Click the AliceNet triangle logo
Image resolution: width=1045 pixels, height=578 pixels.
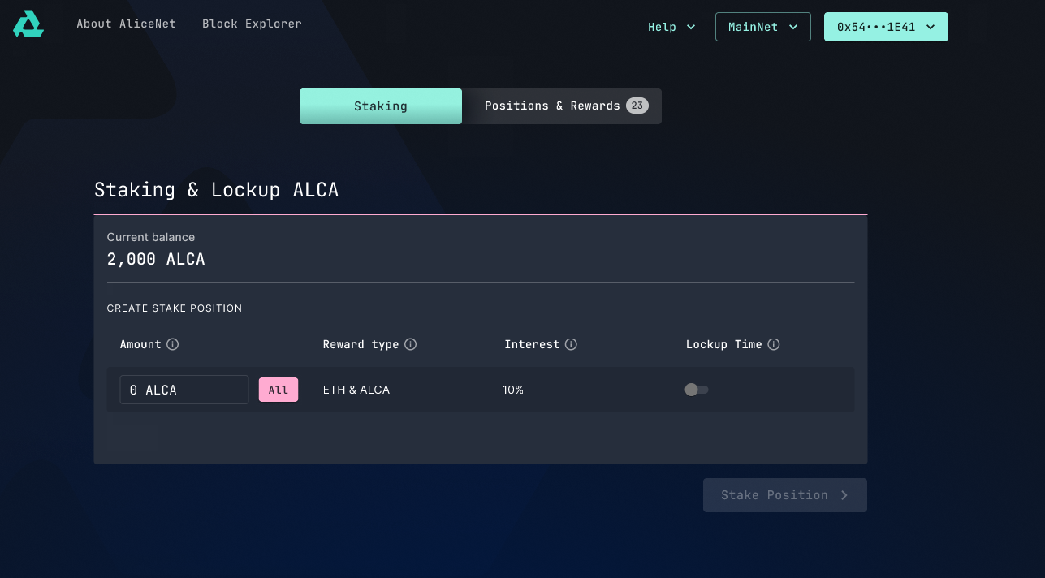27,24
